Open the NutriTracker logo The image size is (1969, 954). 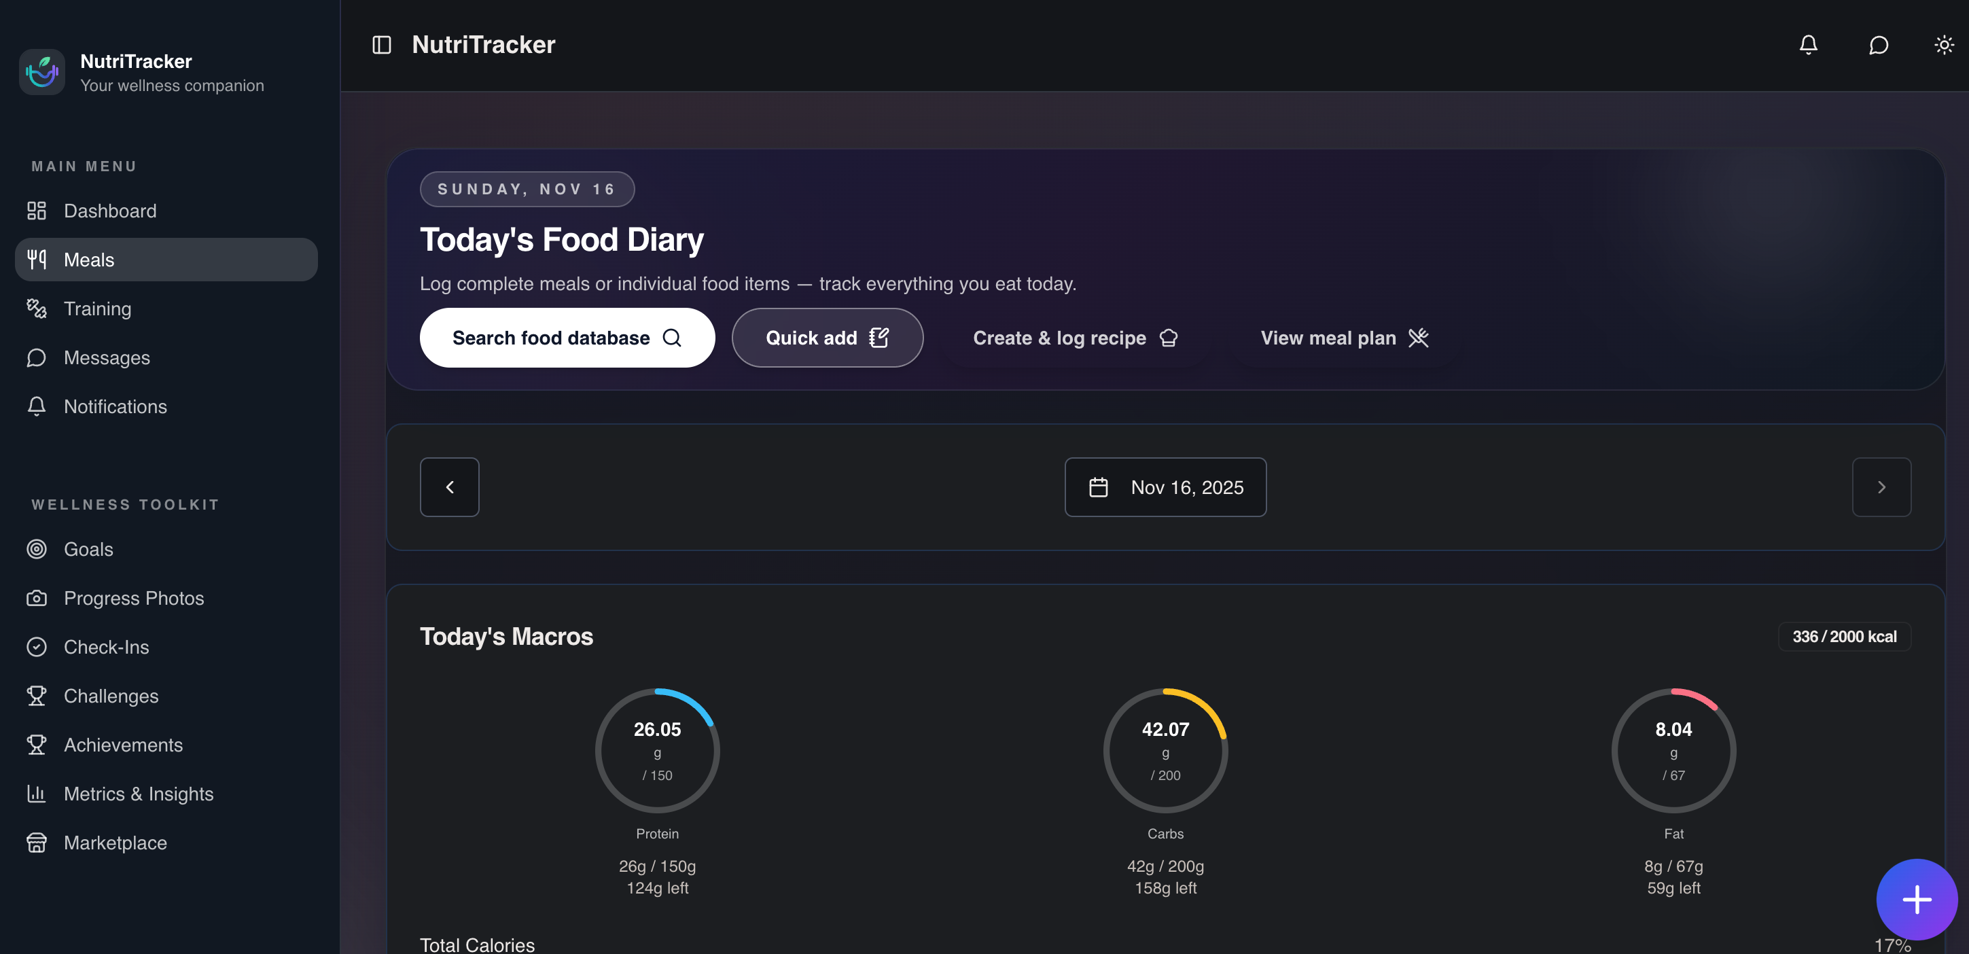click(x=42, y=71)
